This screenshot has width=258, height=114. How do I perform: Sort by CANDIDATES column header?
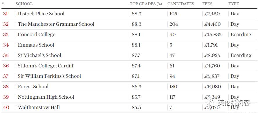tap(181, 4)
